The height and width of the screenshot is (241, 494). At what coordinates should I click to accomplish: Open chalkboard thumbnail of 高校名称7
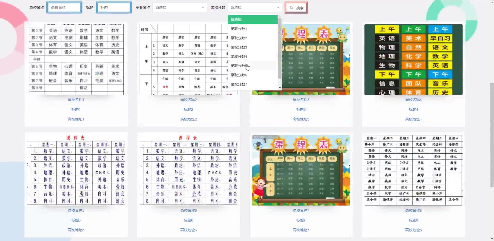pos(301,170)
